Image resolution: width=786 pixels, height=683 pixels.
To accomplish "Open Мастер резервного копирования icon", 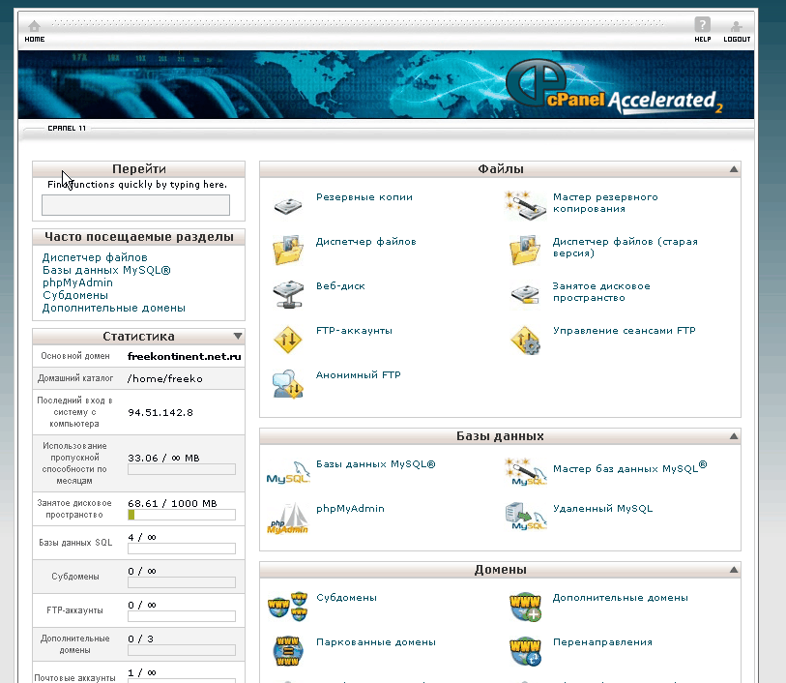I will point(525,205).
